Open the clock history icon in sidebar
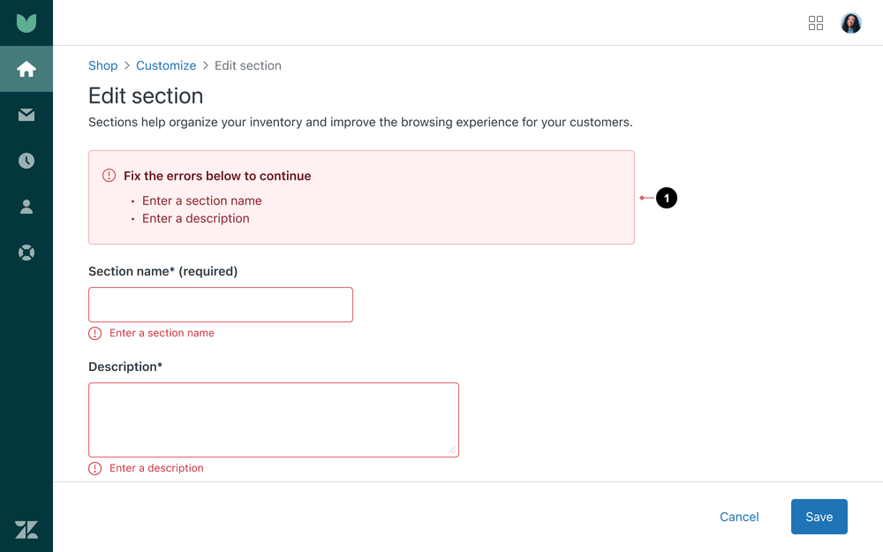 (x=26, y=161)
